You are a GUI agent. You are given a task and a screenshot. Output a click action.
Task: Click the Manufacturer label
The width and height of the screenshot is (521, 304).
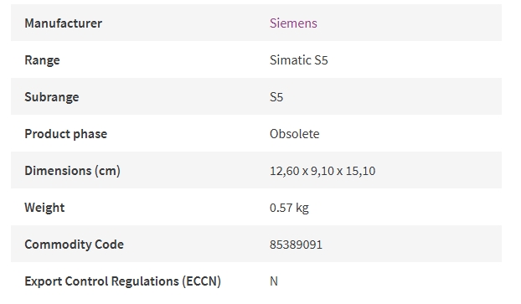click(63, 23)
